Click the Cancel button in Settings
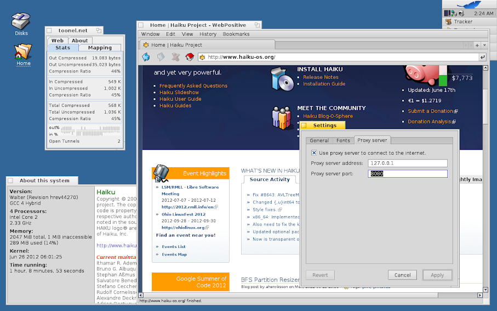 [402, 275]
